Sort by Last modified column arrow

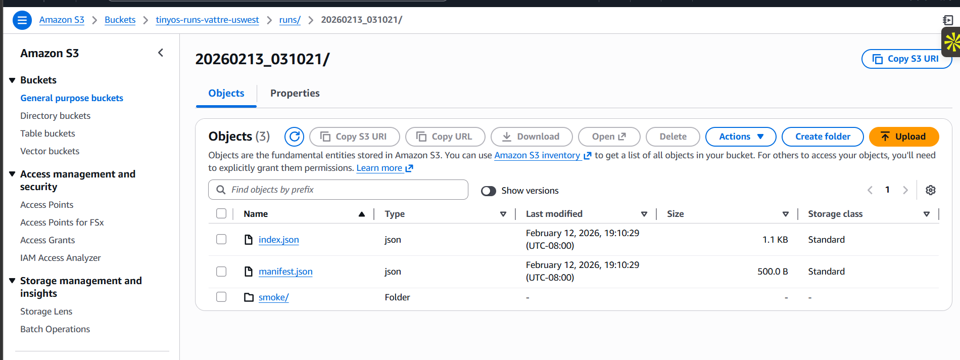pyautogui.click(x=644, y=214)
